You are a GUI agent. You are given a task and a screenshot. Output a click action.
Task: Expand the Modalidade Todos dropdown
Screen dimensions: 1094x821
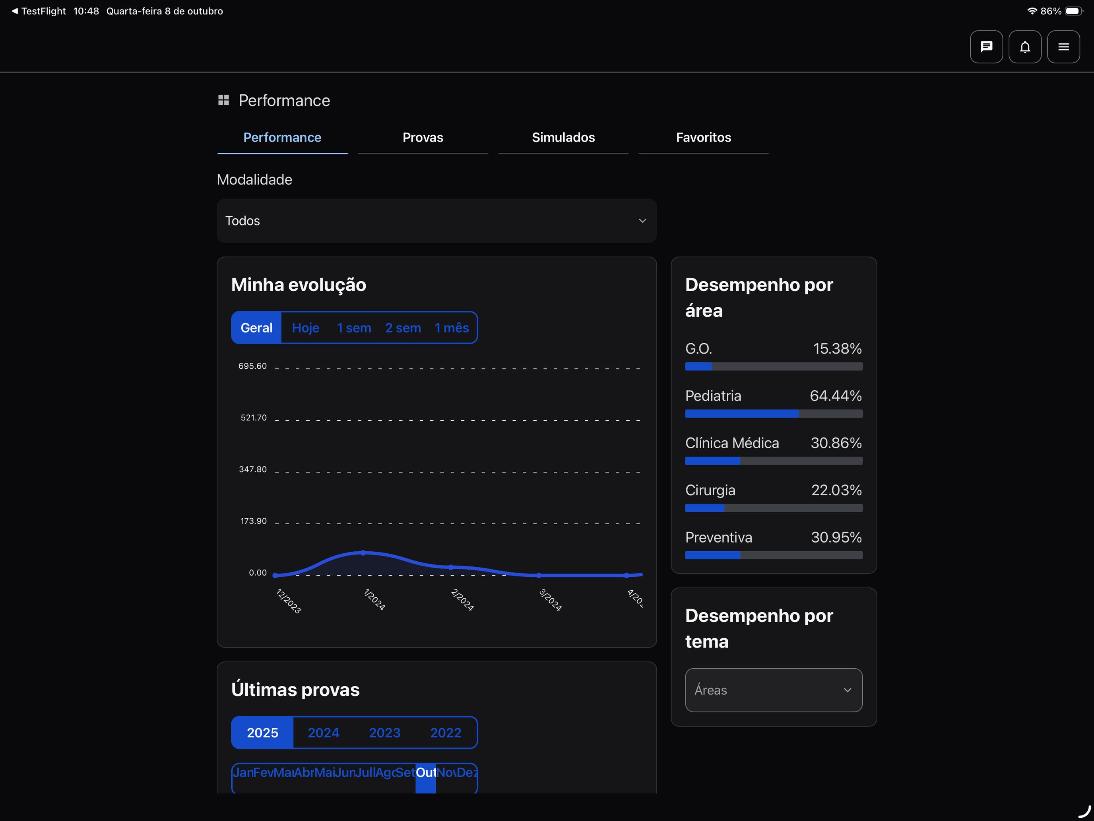pos(437,221)
